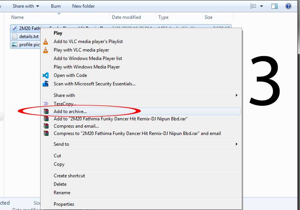Screen dimensions: 300x210
Task: Choose Scan with Microsoft Security Essentials
Action: [95, 84]
